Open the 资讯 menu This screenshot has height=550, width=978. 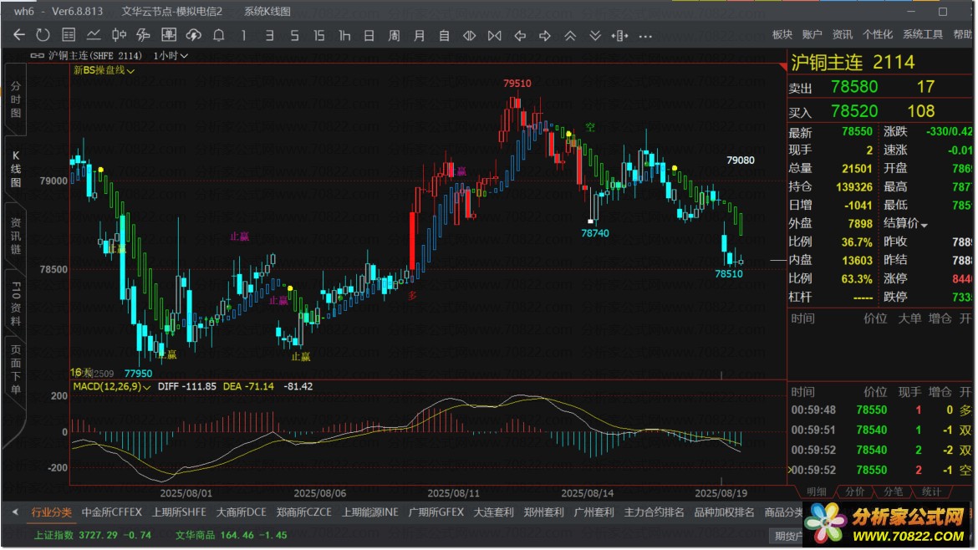pos(842,35)
